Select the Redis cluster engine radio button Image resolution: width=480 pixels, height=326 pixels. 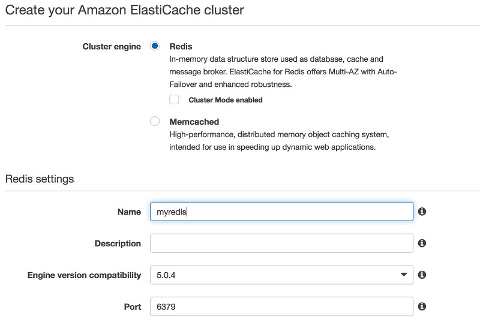(155, 46)
